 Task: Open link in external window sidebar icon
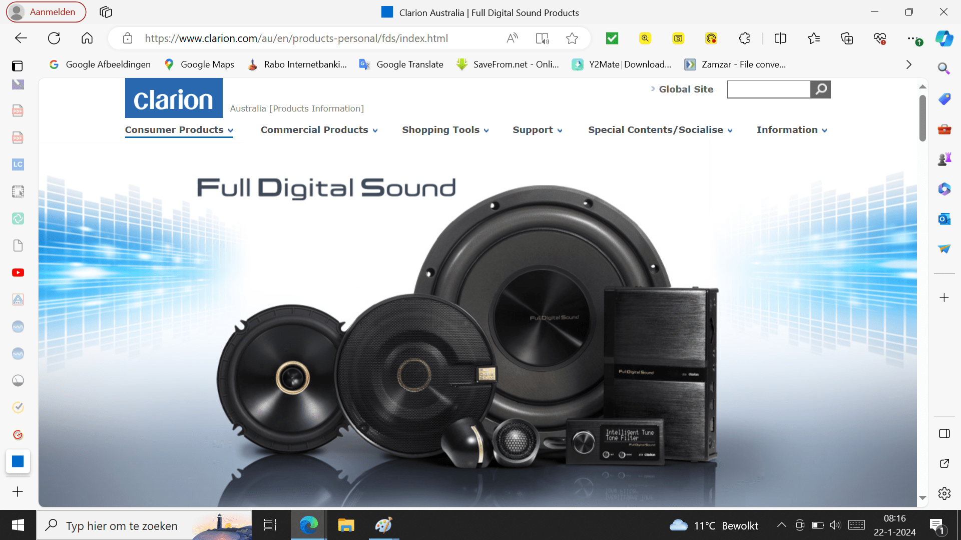coord(944,463)
